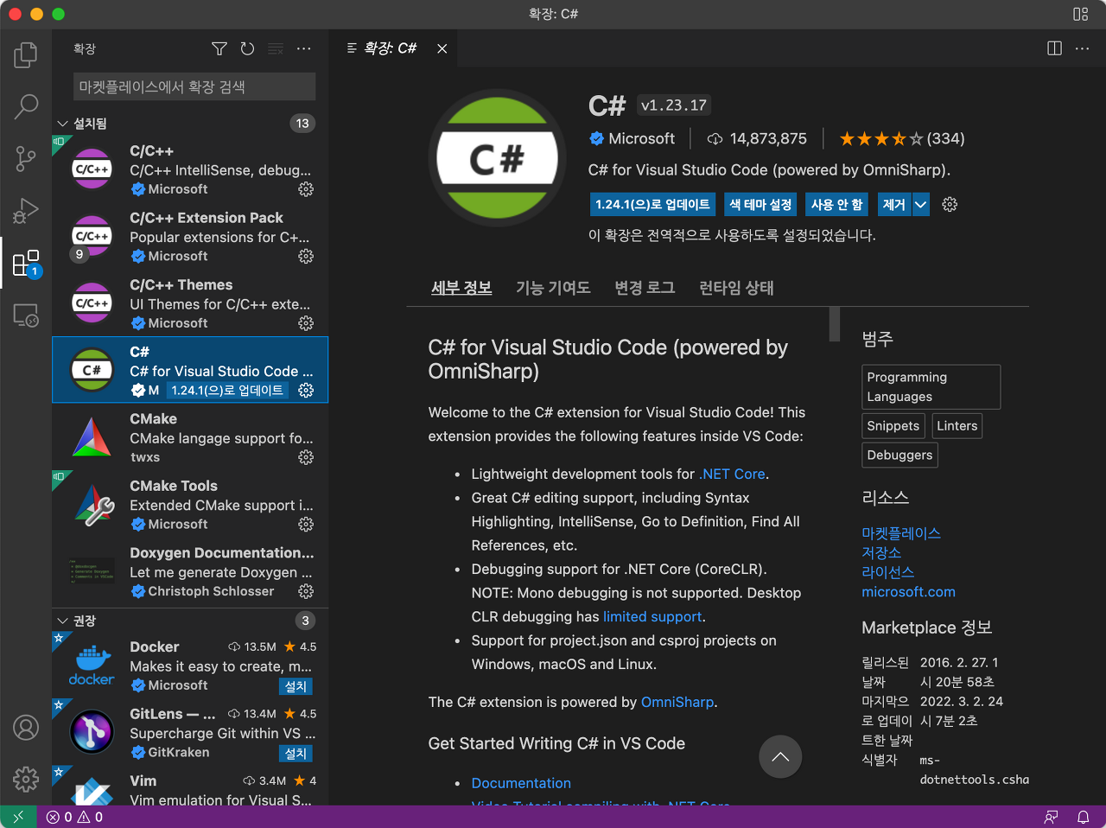
Task: Click the Snippets category tag
Action: [x=893, y=426]
